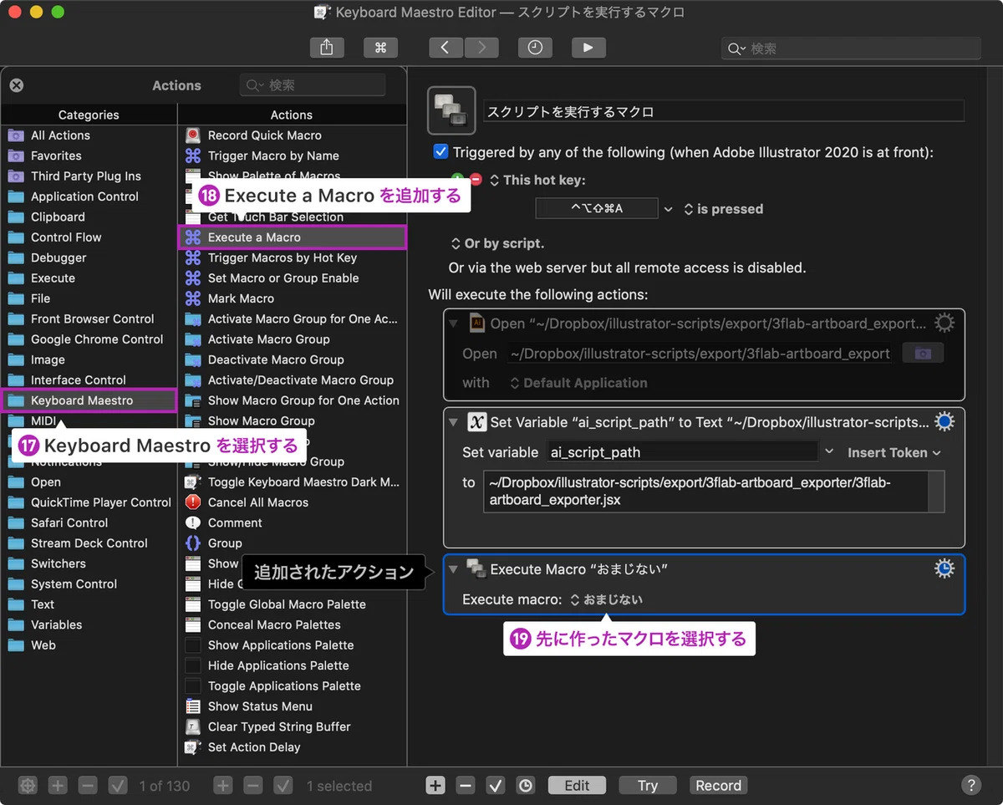Select Show Applications Palette action
The width and height of the screenshot is (1003, 805).
[x=293, y=645]
